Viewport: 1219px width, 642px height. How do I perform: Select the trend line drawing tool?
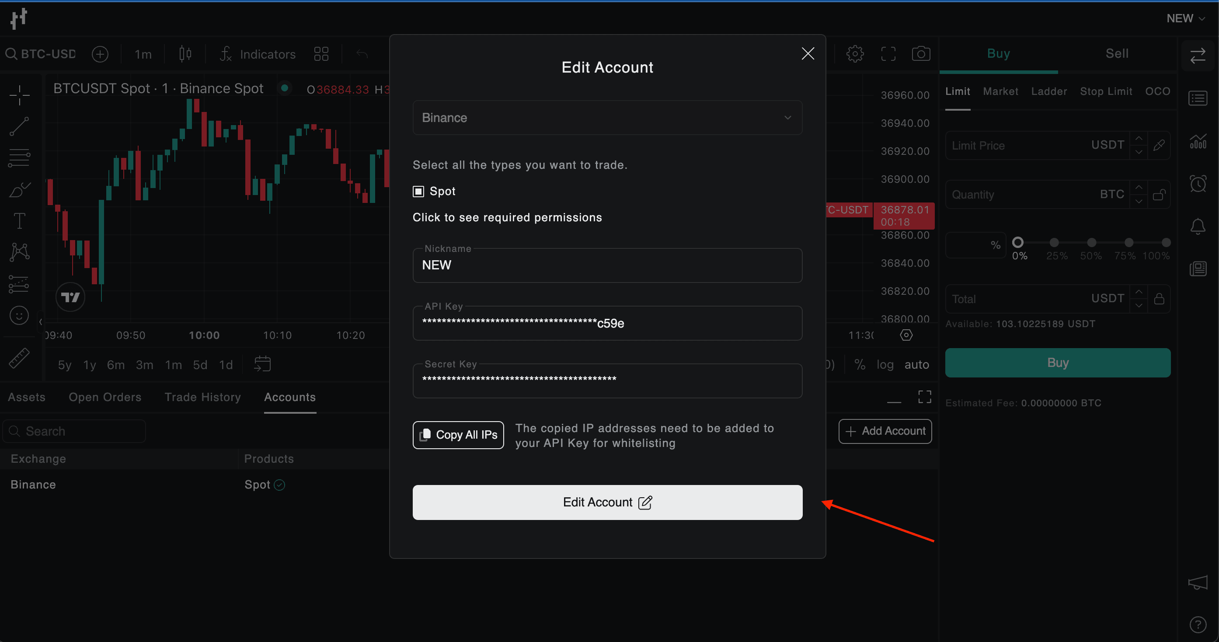[19, 126]
